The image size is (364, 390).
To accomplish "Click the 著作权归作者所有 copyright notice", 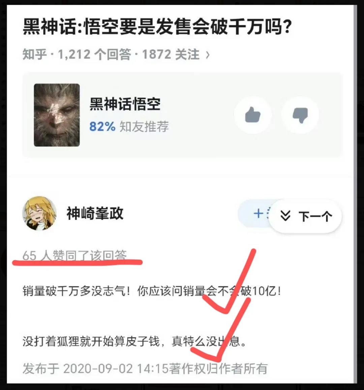I will coord(218,368).
